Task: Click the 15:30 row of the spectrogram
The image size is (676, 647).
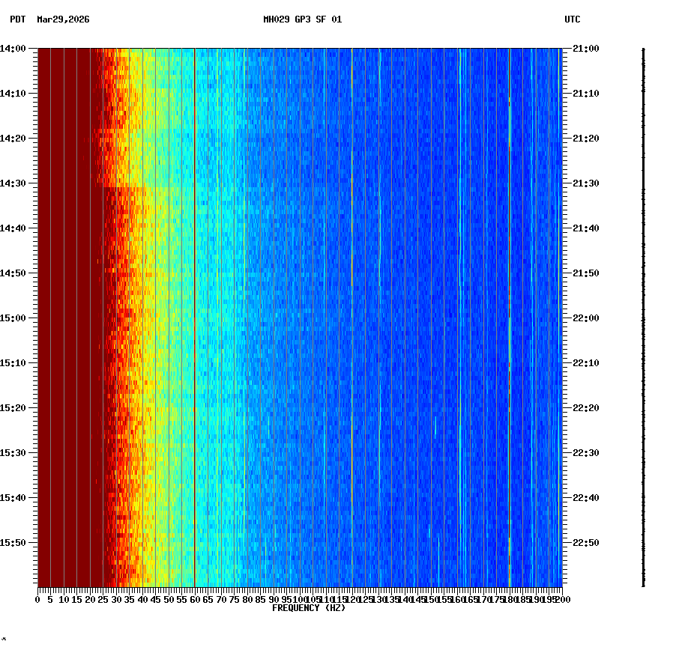Action: coord(300,451)
